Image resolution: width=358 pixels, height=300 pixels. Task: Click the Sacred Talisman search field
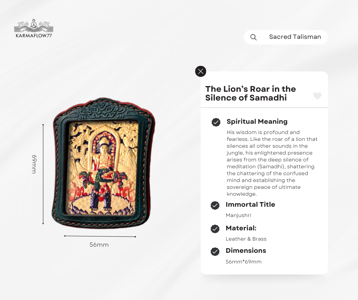(x=295, y=37)
